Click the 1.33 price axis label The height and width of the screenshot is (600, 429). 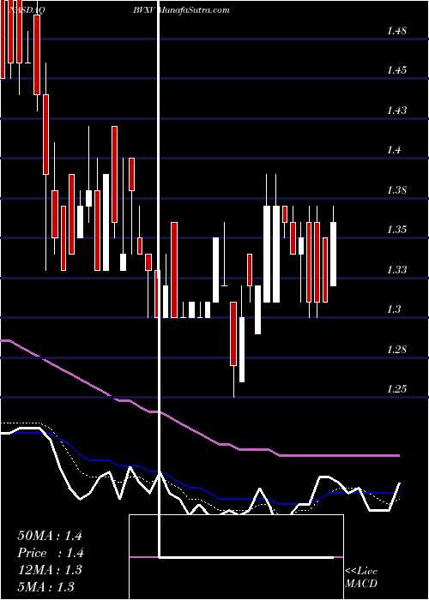point(396,270)
